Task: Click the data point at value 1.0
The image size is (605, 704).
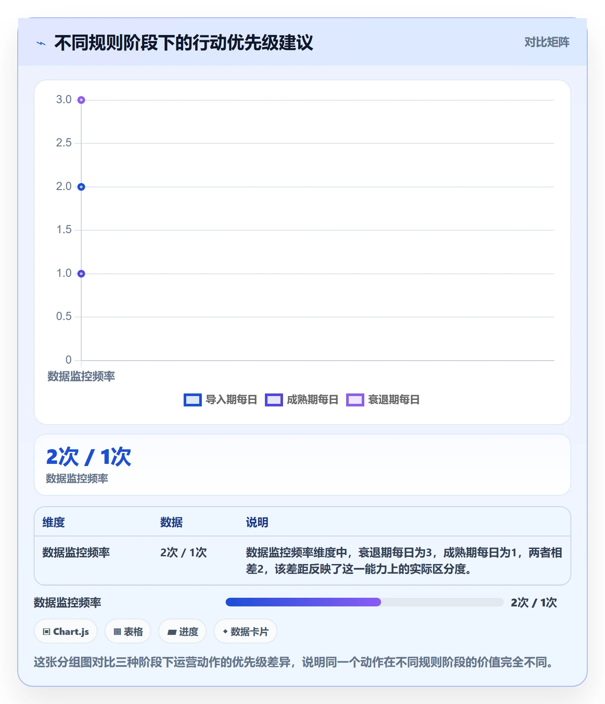Action: [81, 274]
